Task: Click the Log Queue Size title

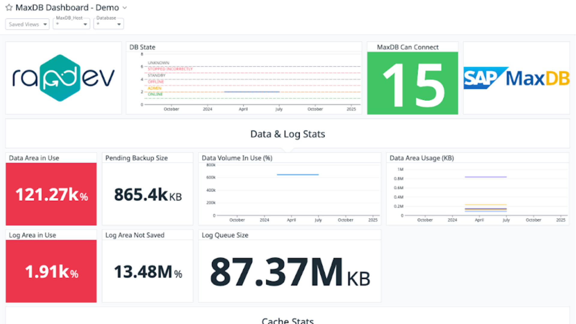Action: point(225,235)
